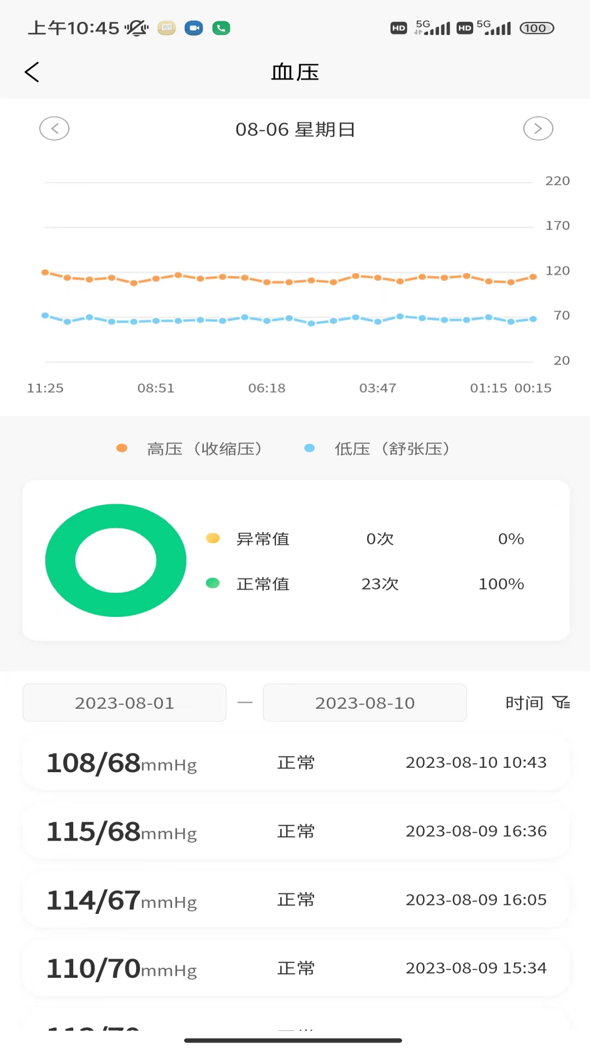Toggle the systolic pressure legend dot
The width and height of the screenshot is (590, 1050).
point(122,448)
